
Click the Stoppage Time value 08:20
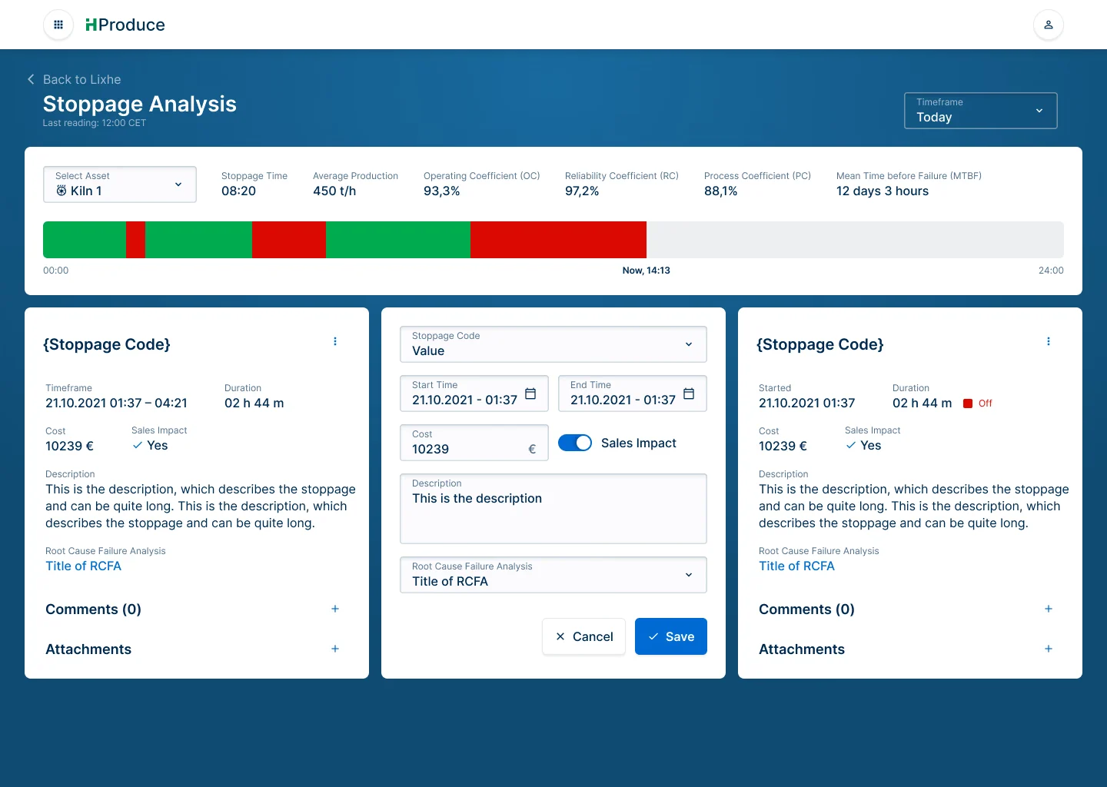(x=238, y=191)
